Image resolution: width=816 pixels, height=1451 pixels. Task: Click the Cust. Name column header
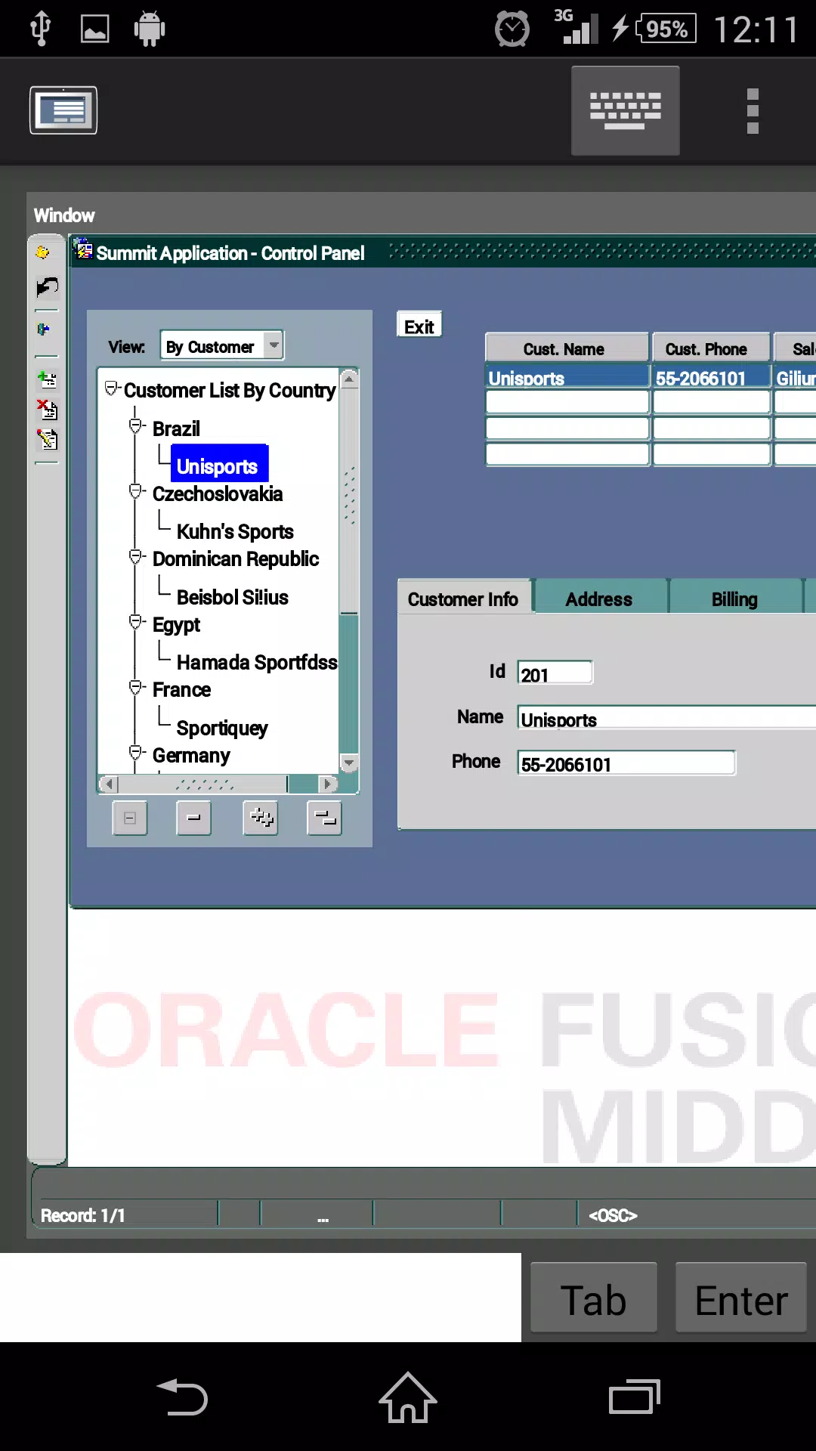567,348
